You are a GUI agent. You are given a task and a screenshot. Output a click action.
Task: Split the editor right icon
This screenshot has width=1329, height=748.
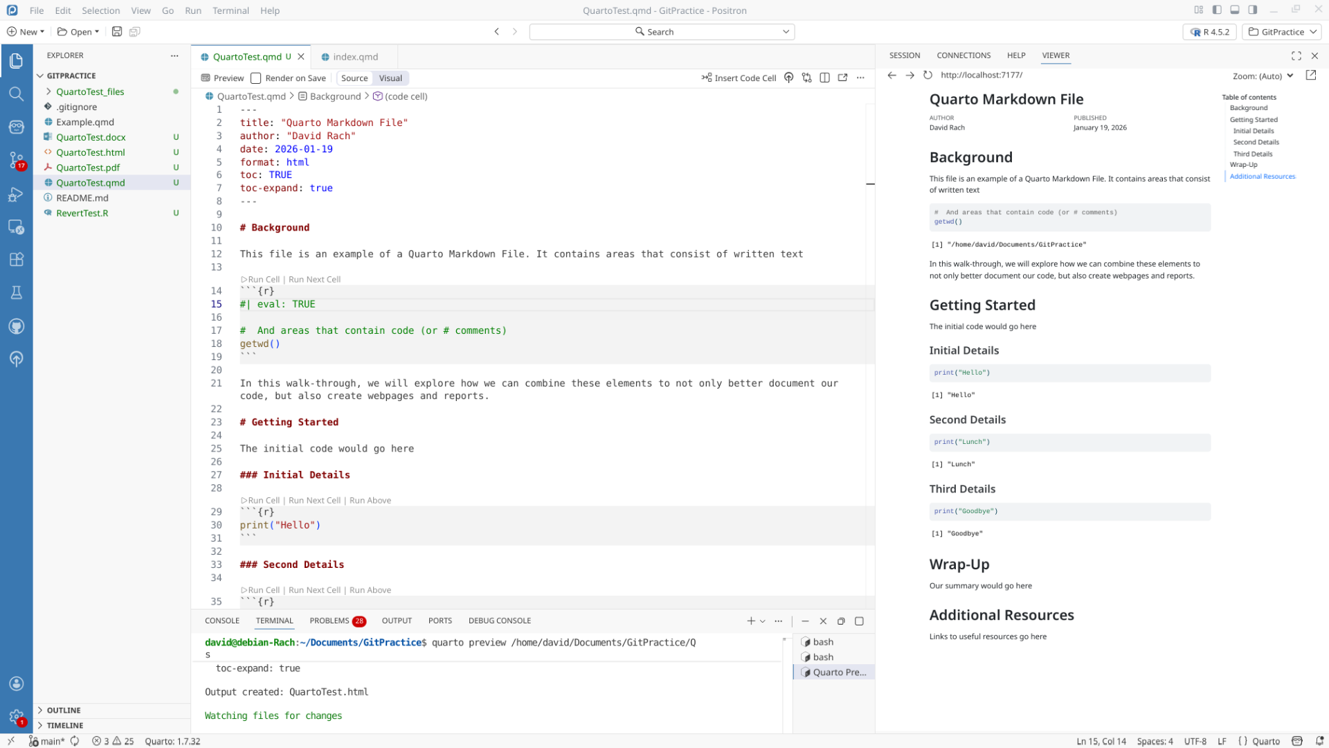(824, 78)
